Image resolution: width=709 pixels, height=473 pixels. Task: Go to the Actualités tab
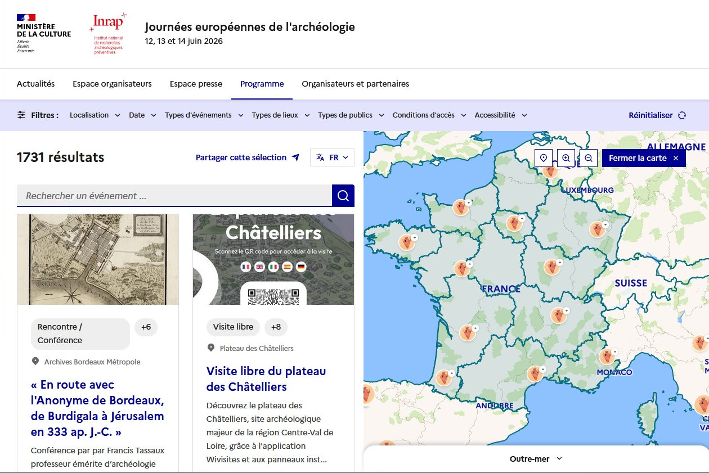pyautogui.click(x=35, y=84)
